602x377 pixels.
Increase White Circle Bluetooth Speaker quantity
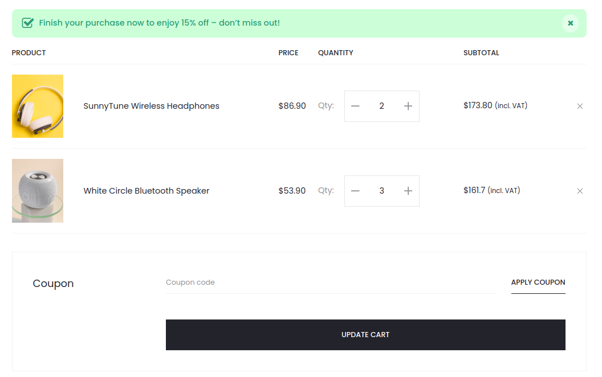tap(408, 191)
